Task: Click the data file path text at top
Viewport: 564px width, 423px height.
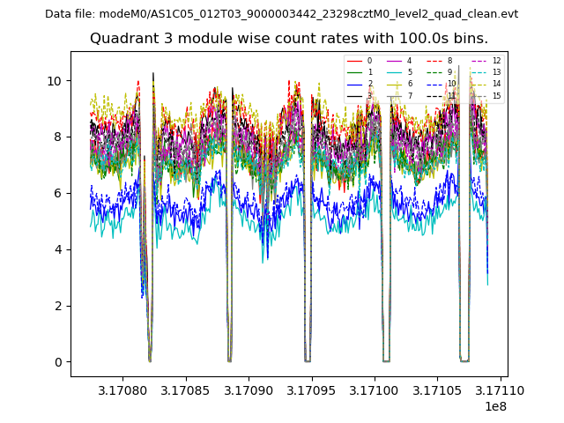Action: pos(281,14)
